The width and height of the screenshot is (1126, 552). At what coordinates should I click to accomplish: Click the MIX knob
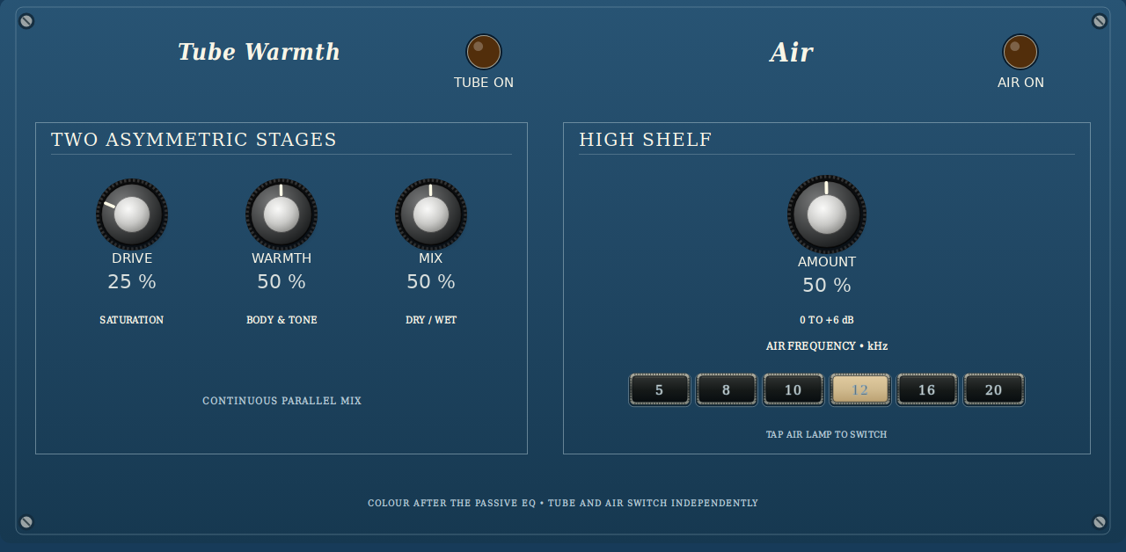pos(431,214)
